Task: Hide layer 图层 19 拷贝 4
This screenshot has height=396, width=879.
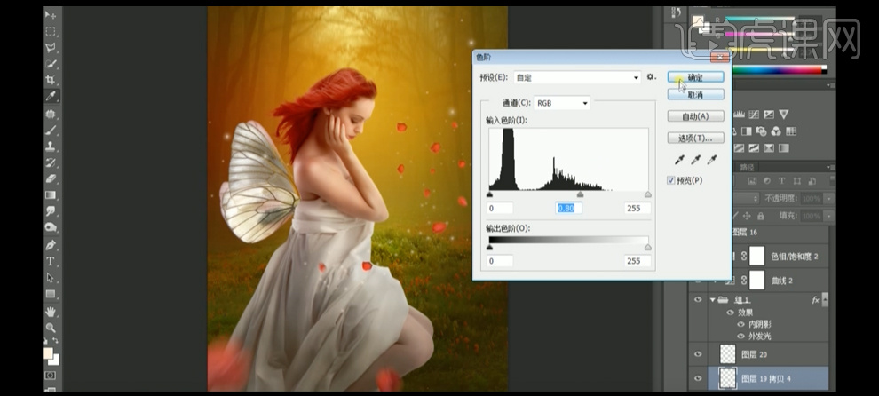Action: pyautogui.click(x=698, y=378)
